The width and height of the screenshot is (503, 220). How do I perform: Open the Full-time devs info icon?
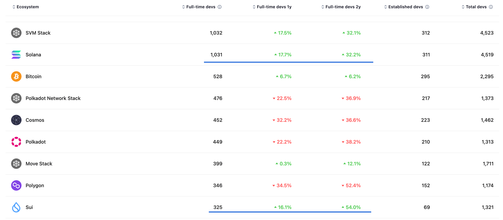click(x=220, y=7)
